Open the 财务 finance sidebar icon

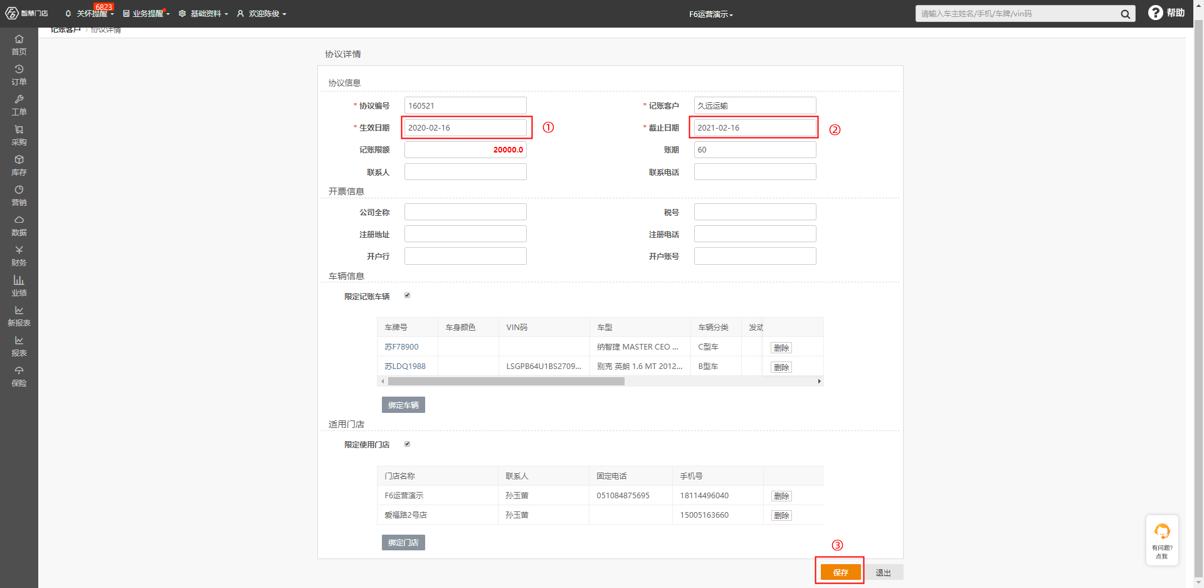pyautogui.click(x=19, y=255)
